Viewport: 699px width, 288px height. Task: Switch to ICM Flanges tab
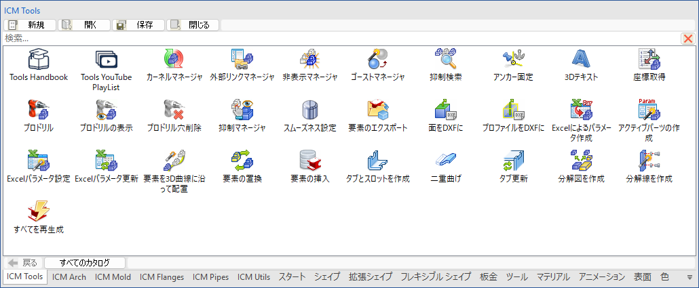pyautogui.click(x=162, y=277)
